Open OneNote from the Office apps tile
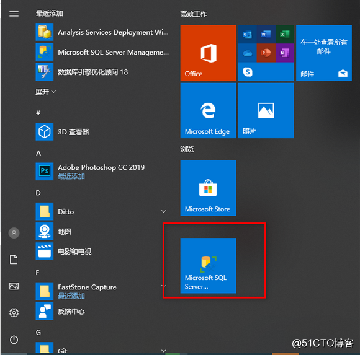Screen dimensions: 360x355 pos(285,53)
